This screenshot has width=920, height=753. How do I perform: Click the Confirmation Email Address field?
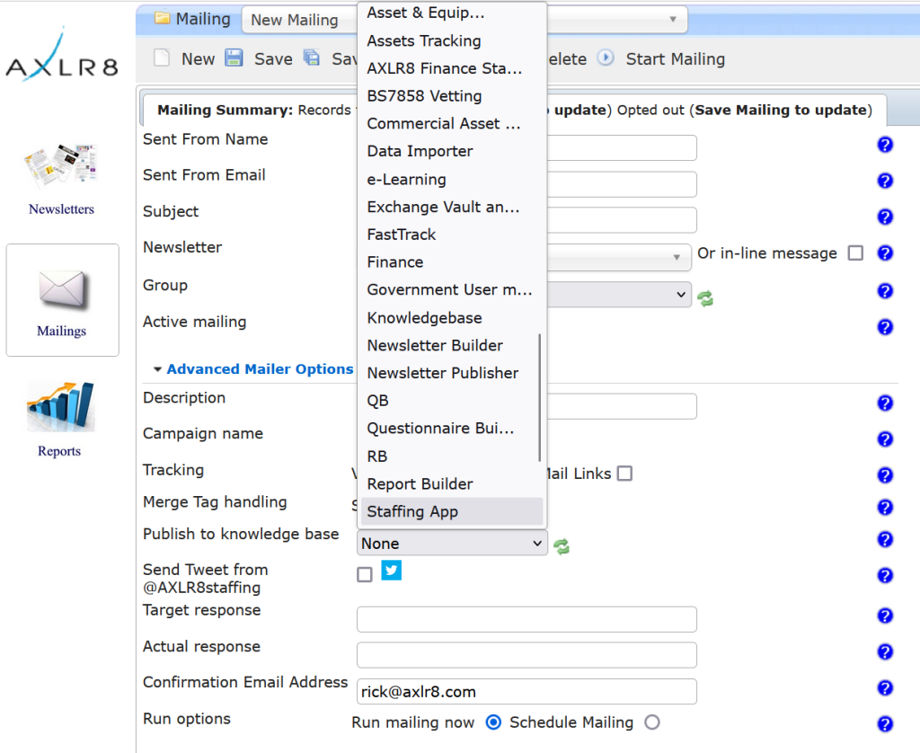tap(526, 691)
